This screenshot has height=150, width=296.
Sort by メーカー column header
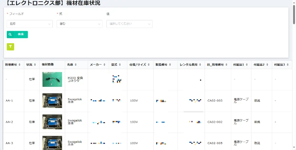[x=105, y=65]
